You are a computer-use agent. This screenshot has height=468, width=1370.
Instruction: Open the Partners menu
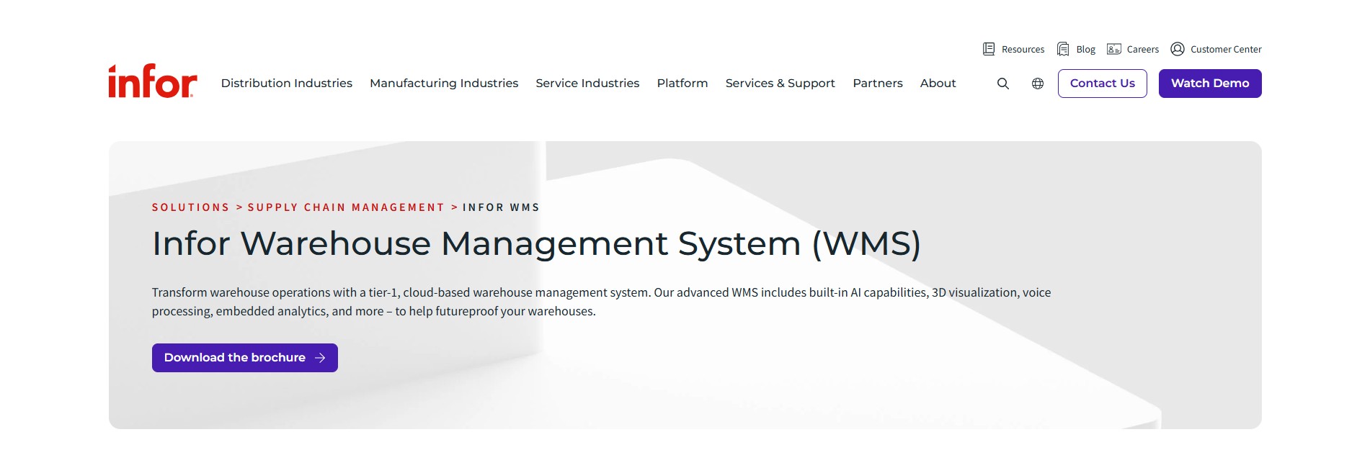(x=878, y=84)
